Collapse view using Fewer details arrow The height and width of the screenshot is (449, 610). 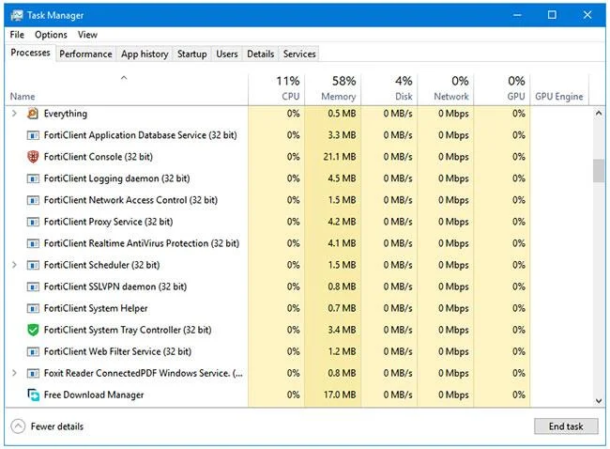pos(18,426)
